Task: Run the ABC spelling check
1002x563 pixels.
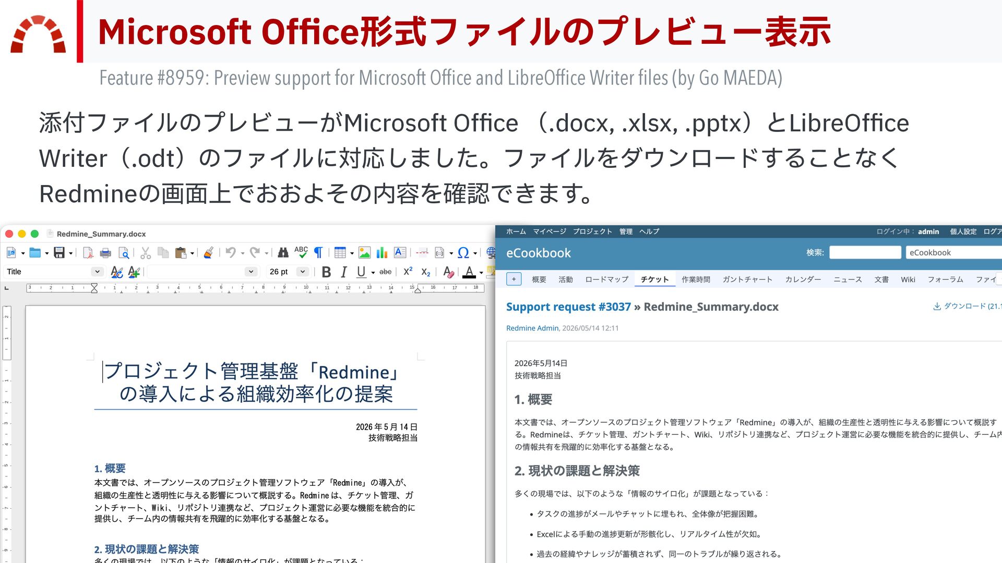Action: [x=301, y=253]
